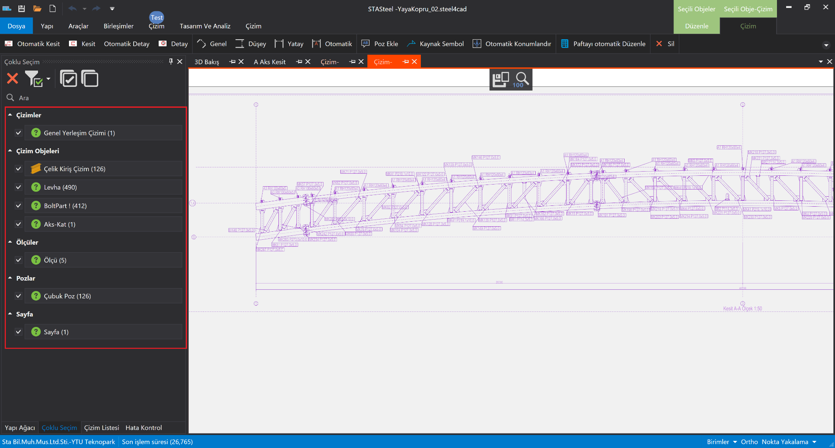Click the filter selection funnel icon
This screenshot has width=835, height=448.
point(33,78)
